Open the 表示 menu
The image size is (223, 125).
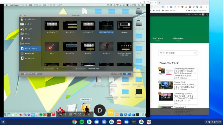[x=45, y=5]
